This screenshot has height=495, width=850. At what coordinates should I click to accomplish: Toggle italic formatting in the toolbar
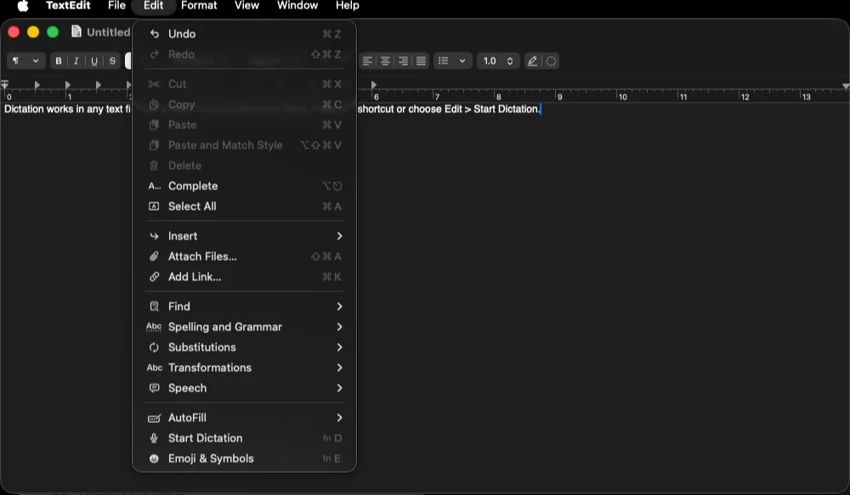click(x=76, y=61)
